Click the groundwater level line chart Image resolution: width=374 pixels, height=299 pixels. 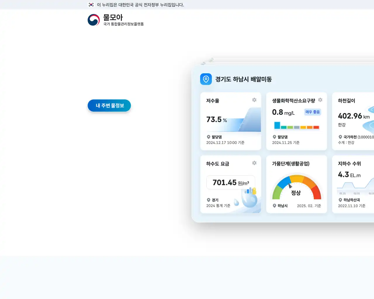[x=356, y=187]
